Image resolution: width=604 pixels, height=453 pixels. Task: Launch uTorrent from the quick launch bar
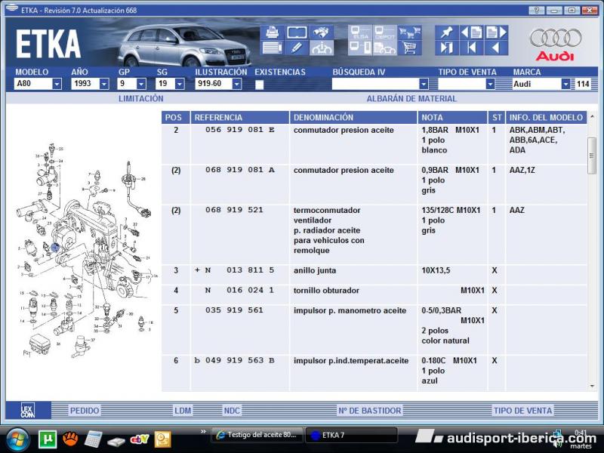pyautogui.click(x=48, y=439)
